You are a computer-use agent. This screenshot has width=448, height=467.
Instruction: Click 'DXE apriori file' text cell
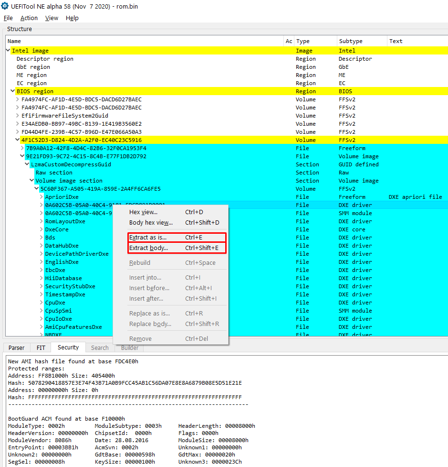pos(415,197)
